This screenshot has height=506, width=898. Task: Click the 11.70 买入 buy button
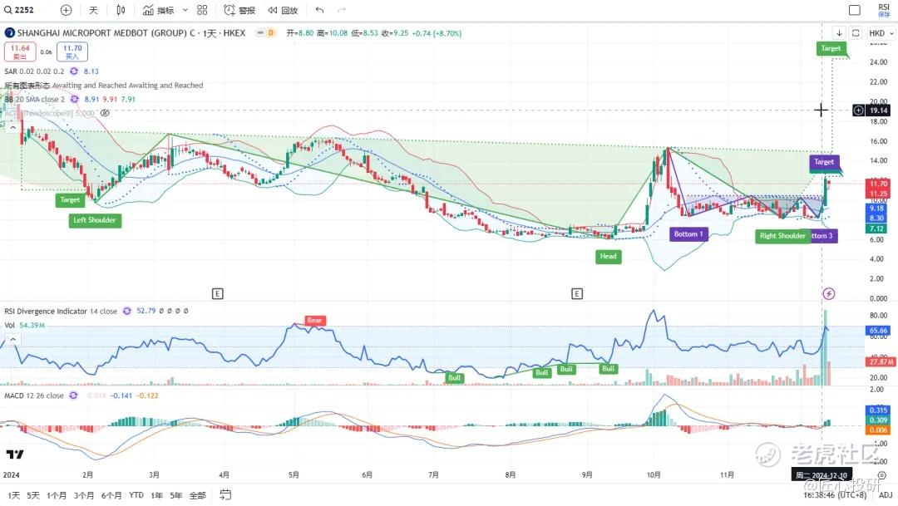click(72, 52)
